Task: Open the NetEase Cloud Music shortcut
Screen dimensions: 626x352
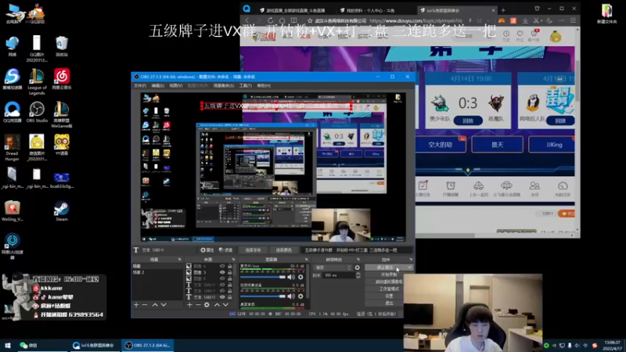Action: [x=62, y=79]
